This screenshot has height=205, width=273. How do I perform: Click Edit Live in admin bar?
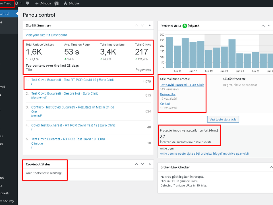coord(72,3)
